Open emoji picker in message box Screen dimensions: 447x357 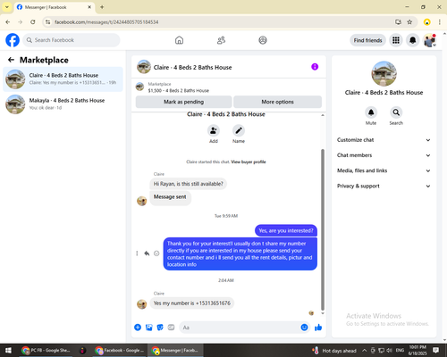(304, 328)
